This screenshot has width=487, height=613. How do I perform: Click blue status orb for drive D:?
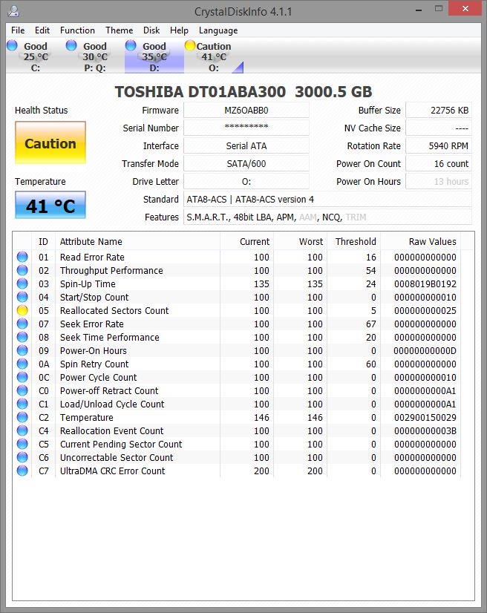[x=131, y=45]
